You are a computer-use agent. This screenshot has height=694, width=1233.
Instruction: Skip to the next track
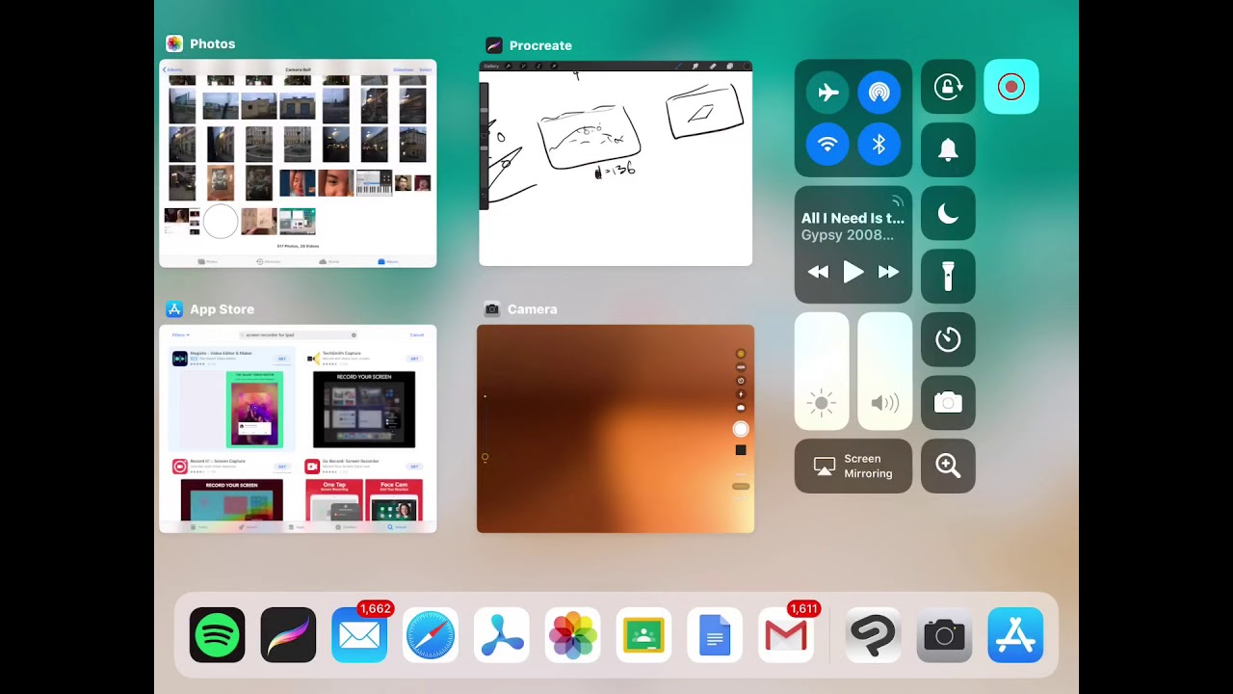point(888,272)
